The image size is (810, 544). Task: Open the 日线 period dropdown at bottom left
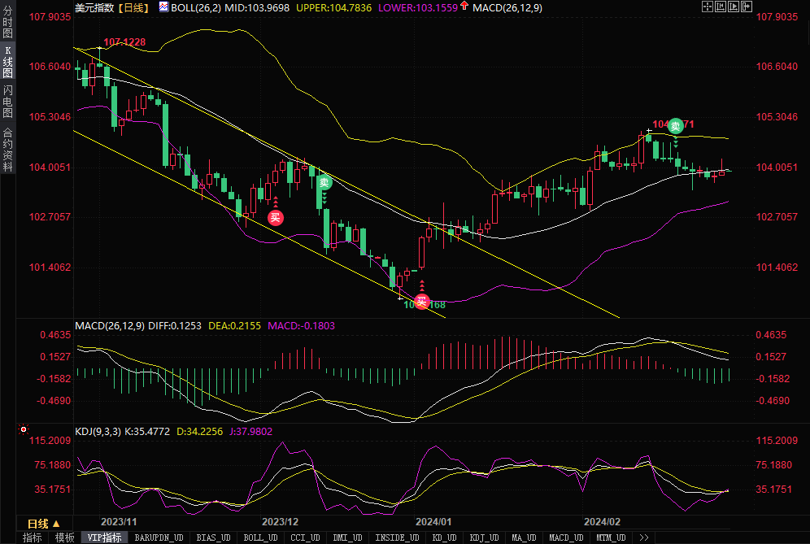point(41,523)
